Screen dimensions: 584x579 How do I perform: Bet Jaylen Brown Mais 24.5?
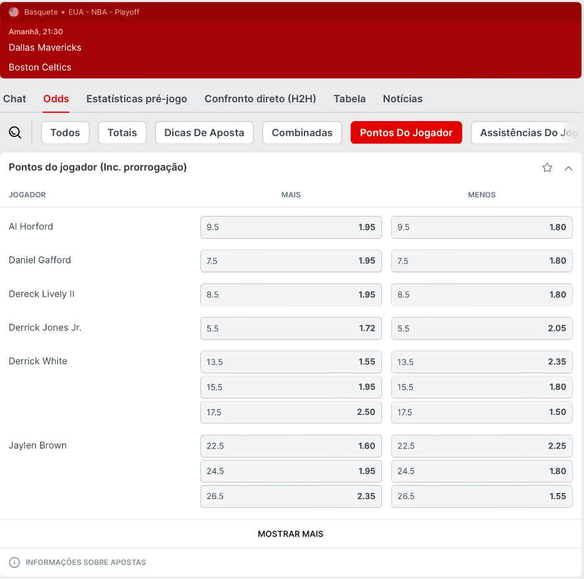(291, 471)
